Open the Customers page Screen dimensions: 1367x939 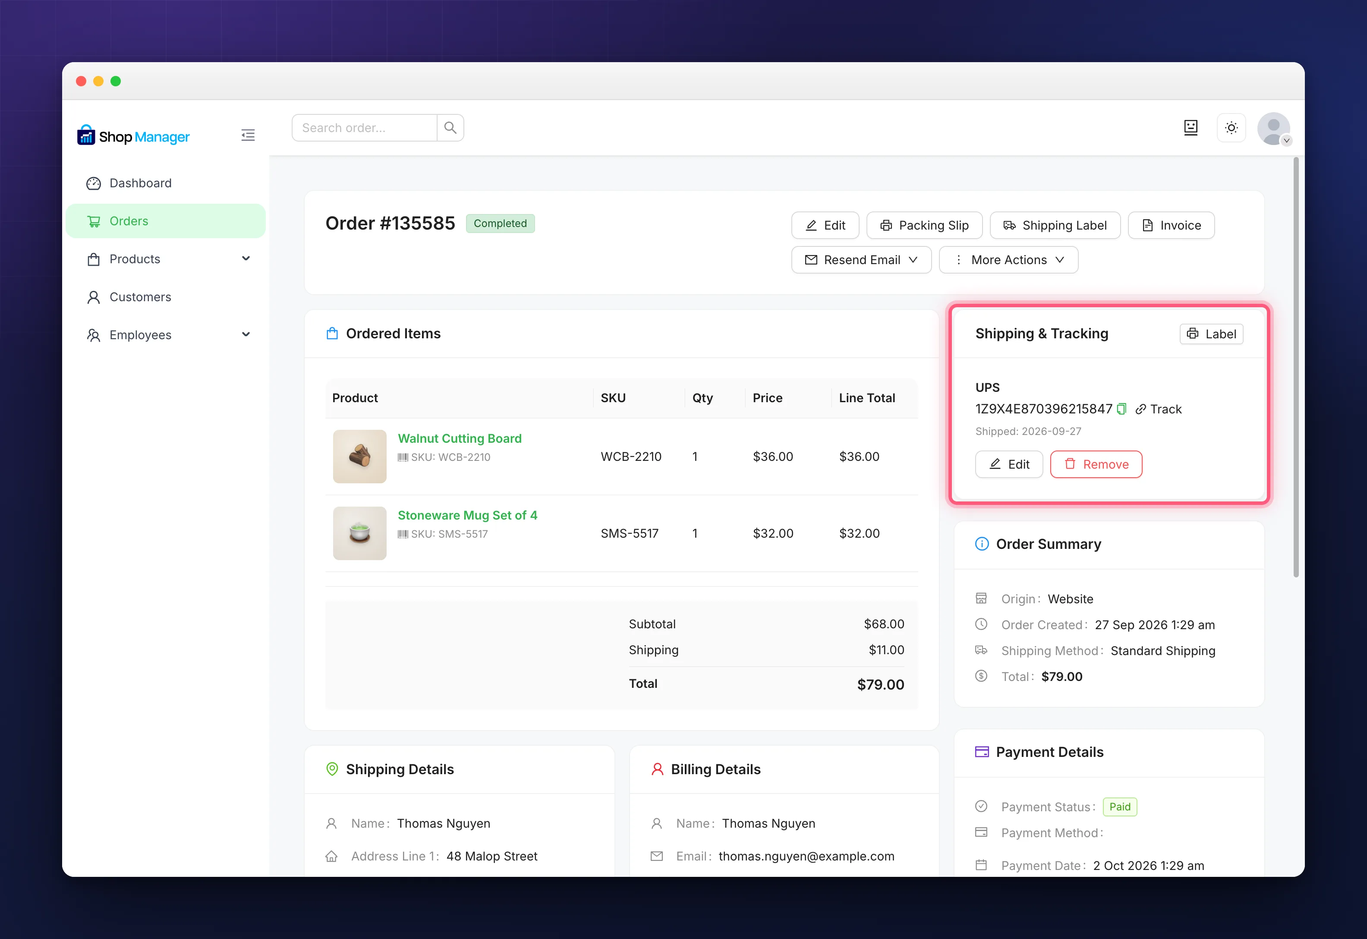tap(166, 297)
